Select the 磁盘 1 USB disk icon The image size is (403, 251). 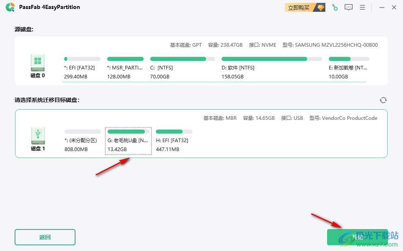click(38, 136)
